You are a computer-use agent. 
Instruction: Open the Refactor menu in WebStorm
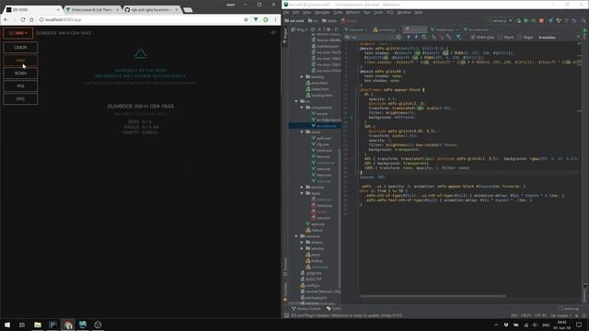(352, 12)
